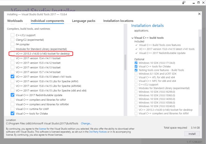This screenshot has height=144, width=206.
Task: Click the Installation details scrollbar thumb
Action: pos(200,71)
